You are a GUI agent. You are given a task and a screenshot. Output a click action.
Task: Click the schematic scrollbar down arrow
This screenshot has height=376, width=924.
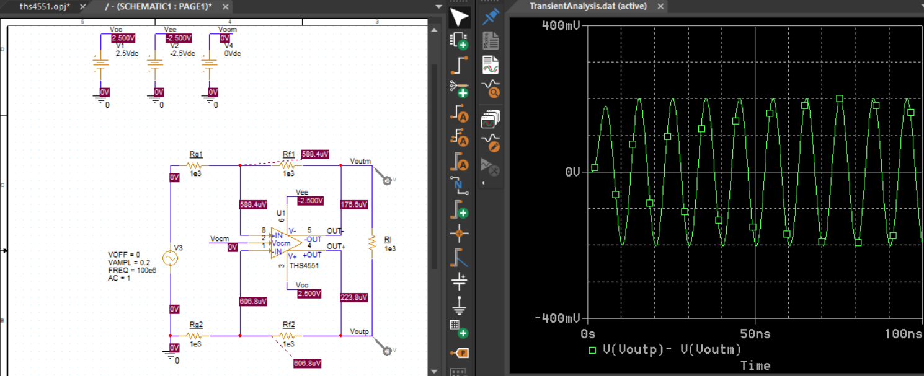pyautogui.click(x=433, y=371)
